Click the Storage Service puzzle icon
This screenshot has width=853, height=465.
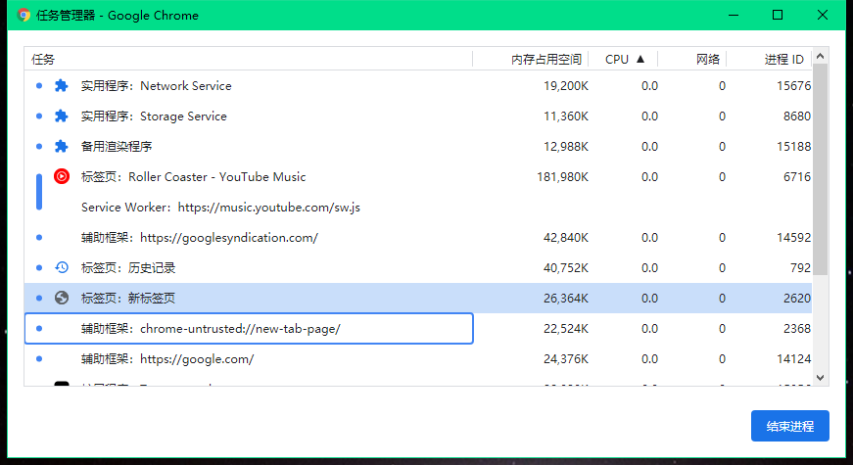click(61, 116)
